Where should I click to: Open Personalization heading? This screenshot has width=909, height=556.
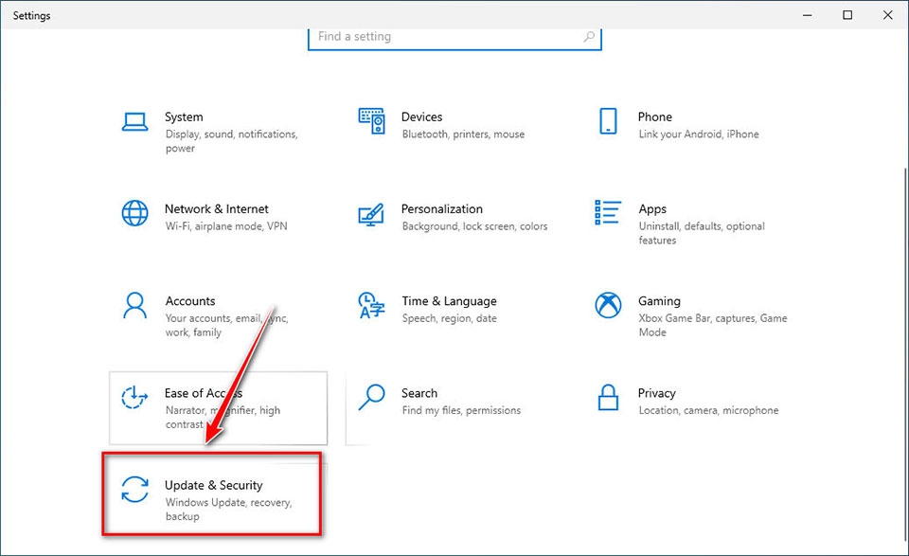coord(442,208)
